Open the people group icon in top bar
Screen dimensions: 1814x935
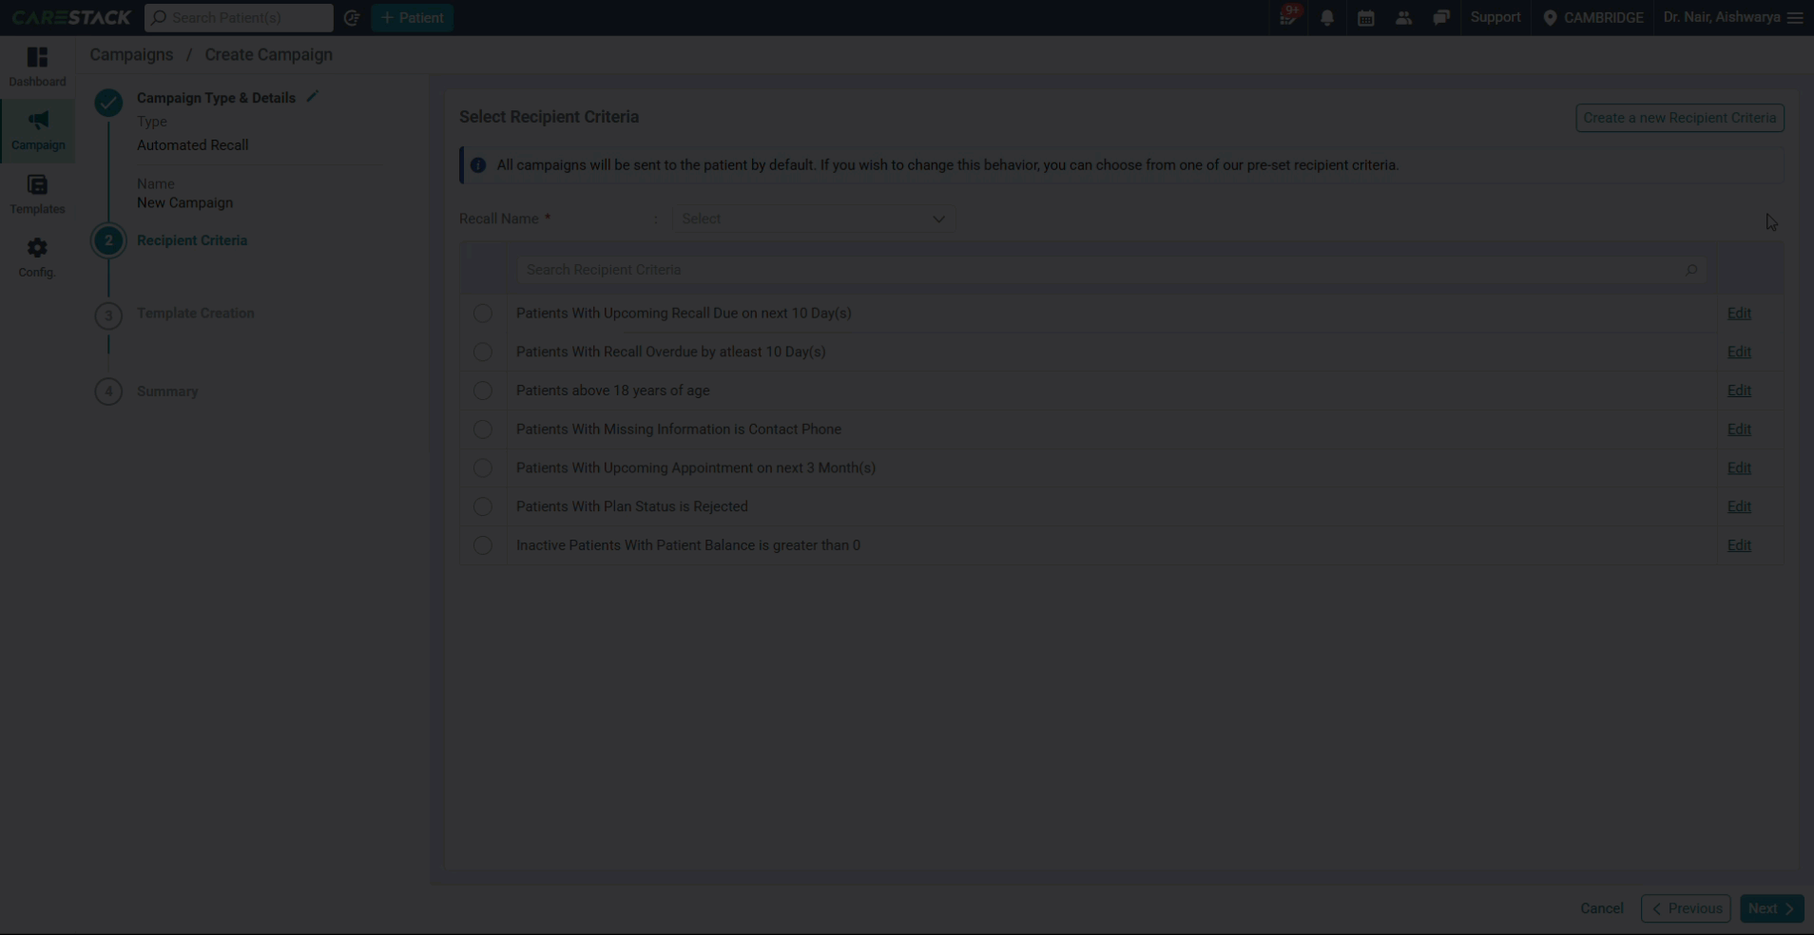click(x=1403, y=17)
